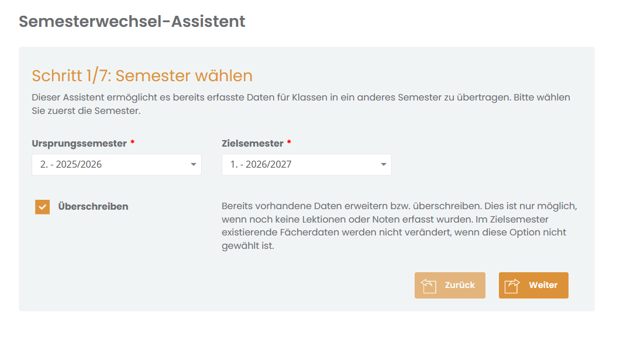Image resolution: width=627 pixels, height=340 pixels.
Task: Click the arrow icon on the Weiter button
Action: [x=512, y=286]
